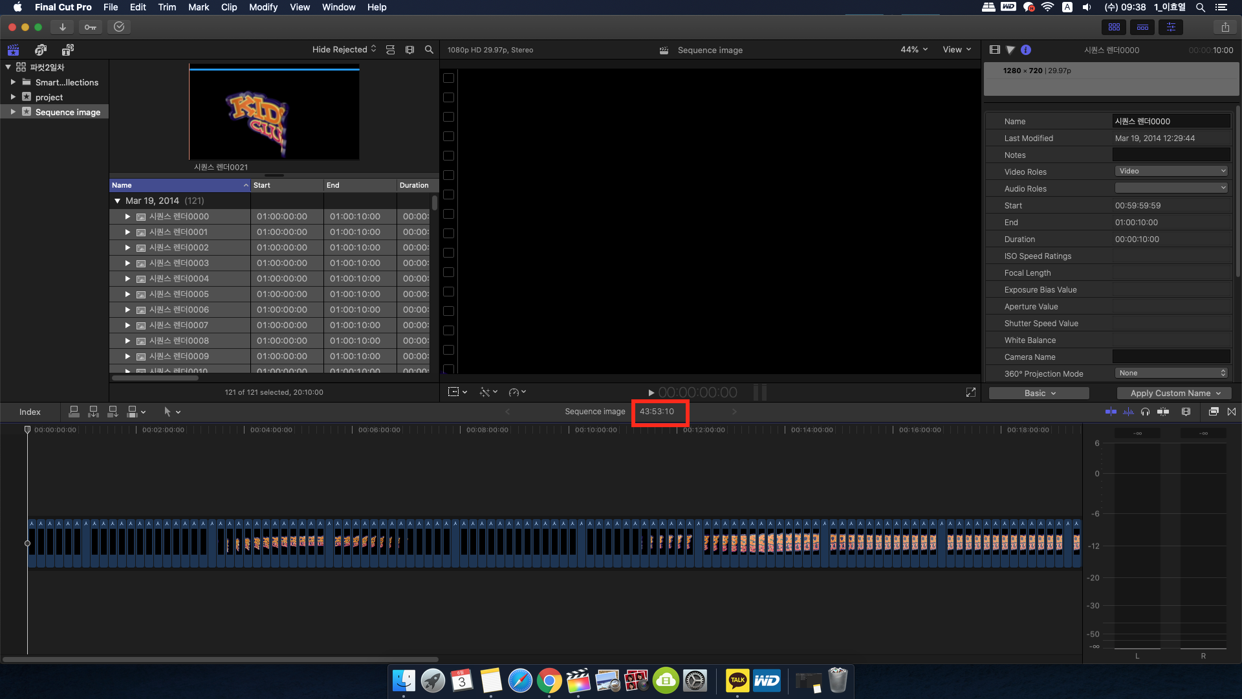Open the Keyword Editor key icon
This screenshot has width=1242, height=699.
point(91,27)
